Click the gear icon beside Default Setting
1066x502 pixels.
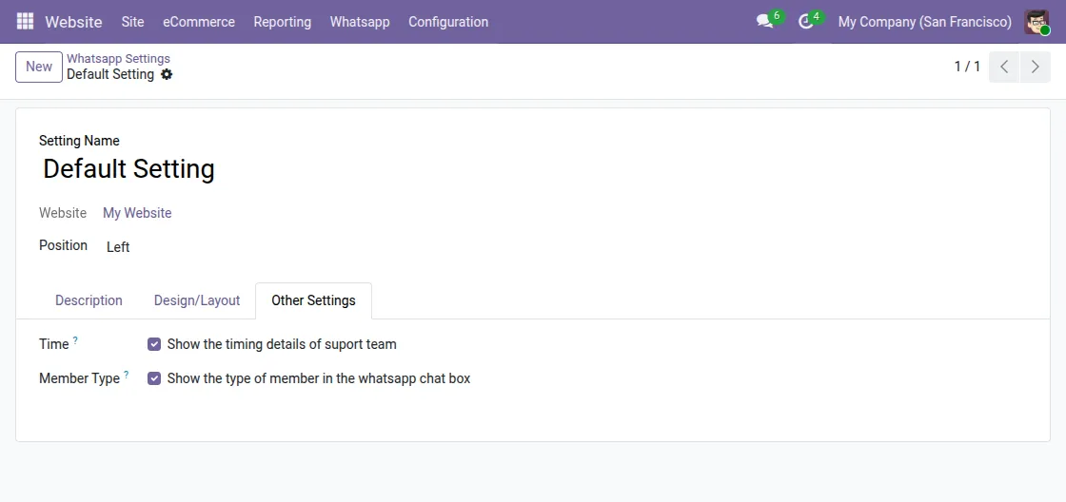[x=167, y=74]
